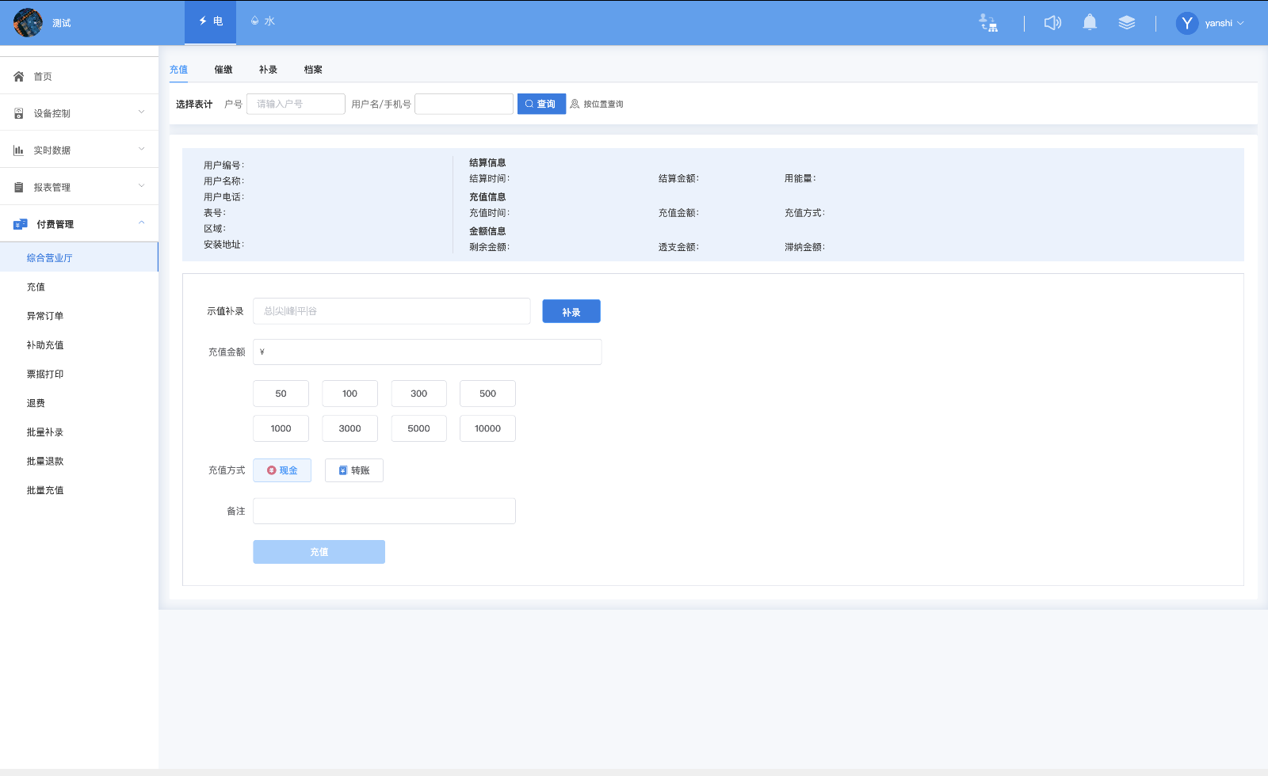Screen dimensions: 1268x776
Task: Switch to the 水 water tab
Action: 263,21
